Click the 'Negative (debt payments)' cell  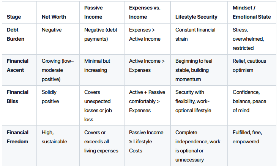tap(101, 34)
